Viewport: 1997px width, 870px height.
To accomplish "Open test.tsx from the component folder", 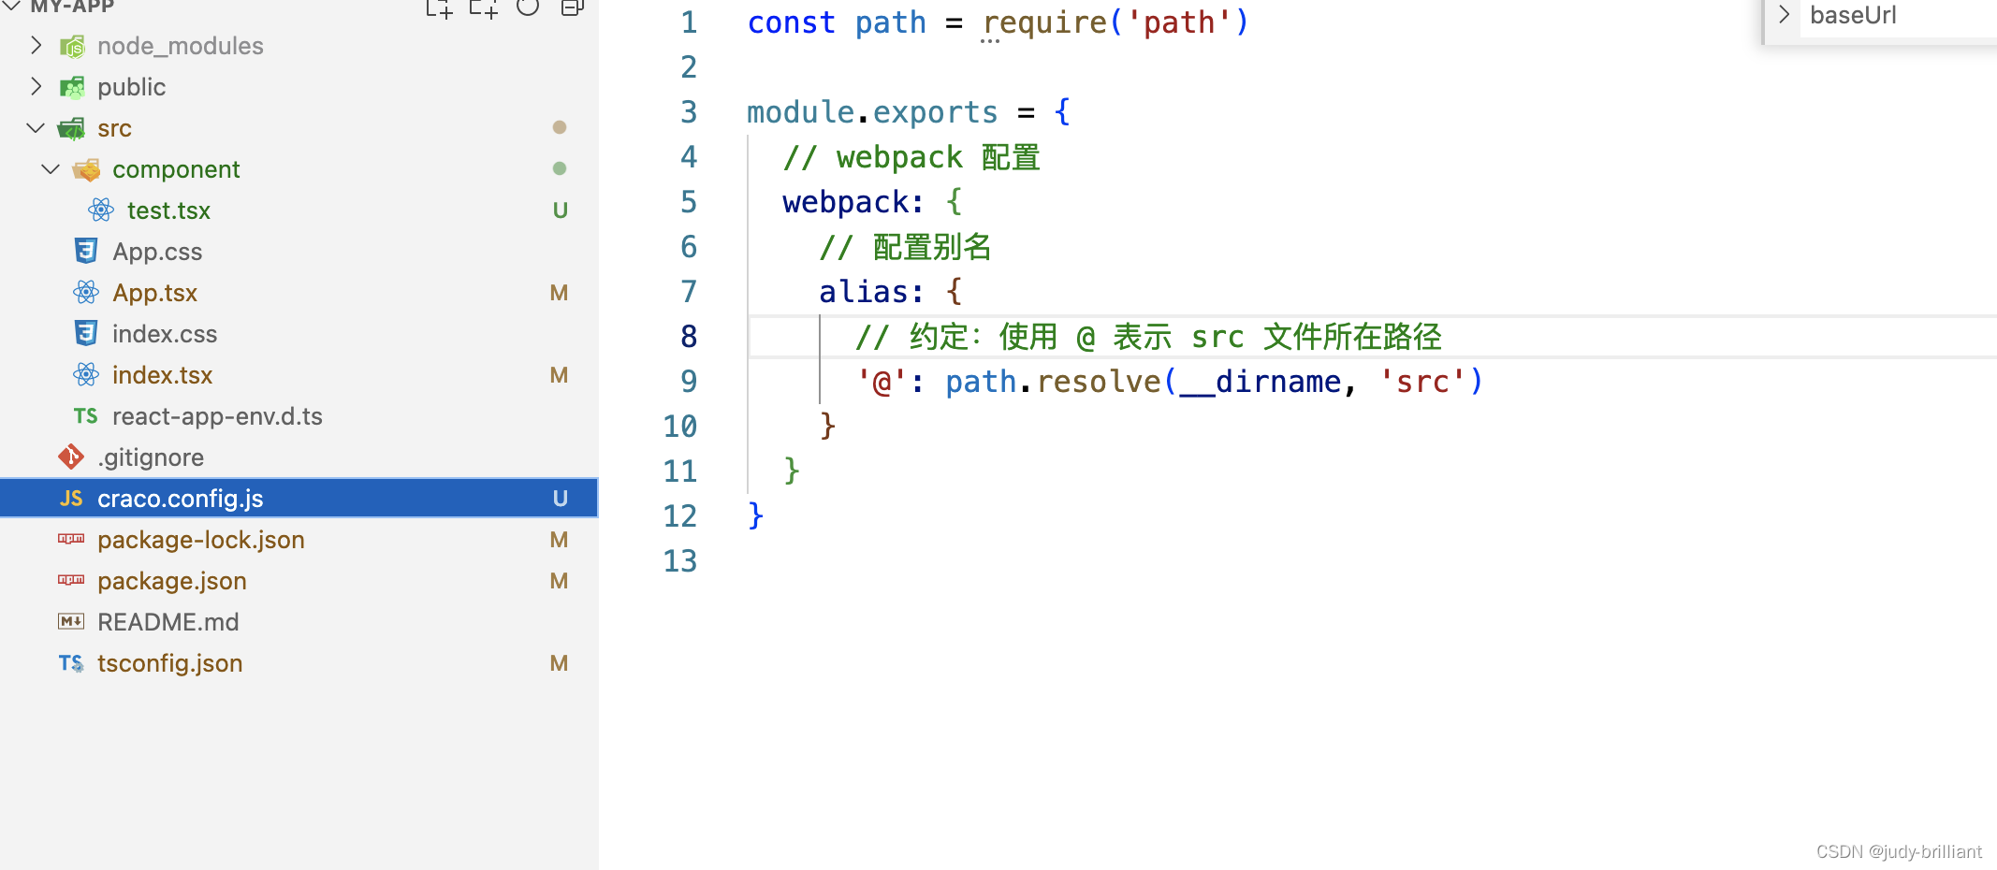I will [169, 210].
